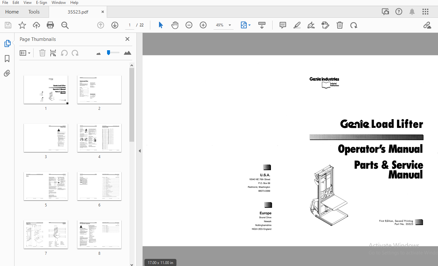Select the 35523.pdf document tab
This screenshot has width=438, height=266.
(78, 12)
